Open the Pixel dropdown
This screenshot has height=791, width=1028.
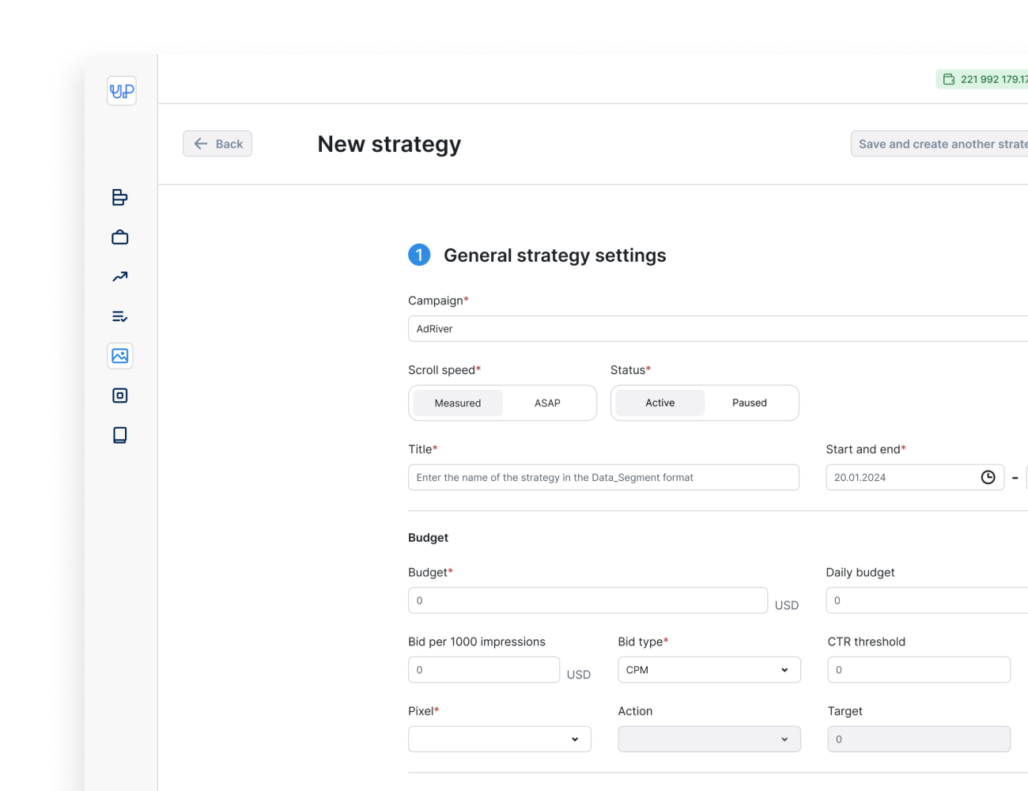(x=500, y=739)
